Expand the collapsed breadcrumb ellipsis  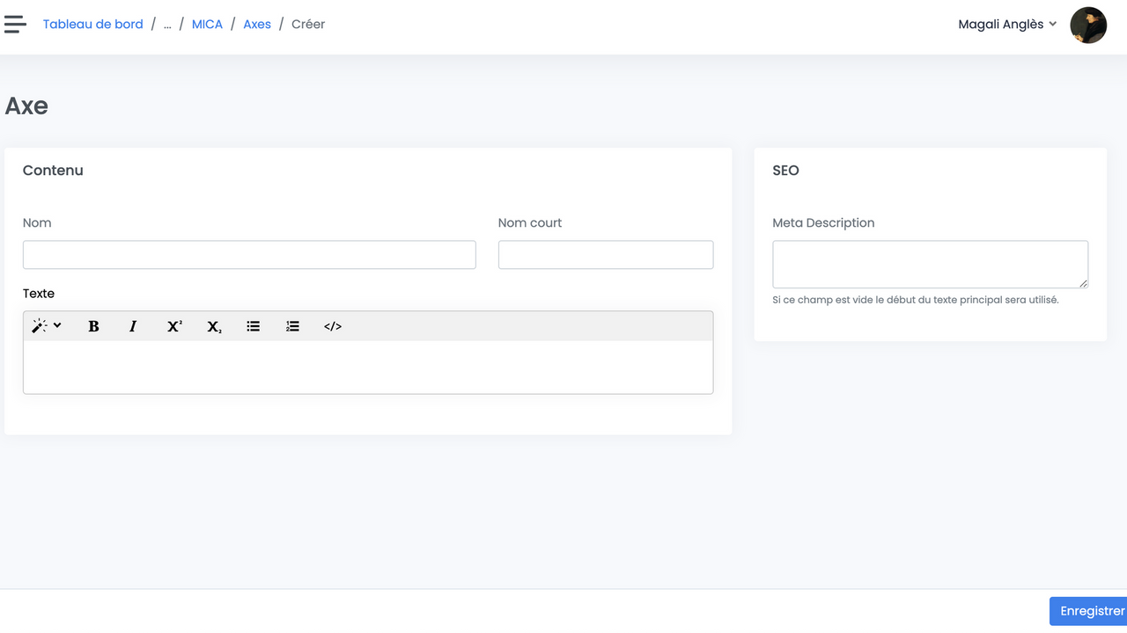[x=167, y=25]
